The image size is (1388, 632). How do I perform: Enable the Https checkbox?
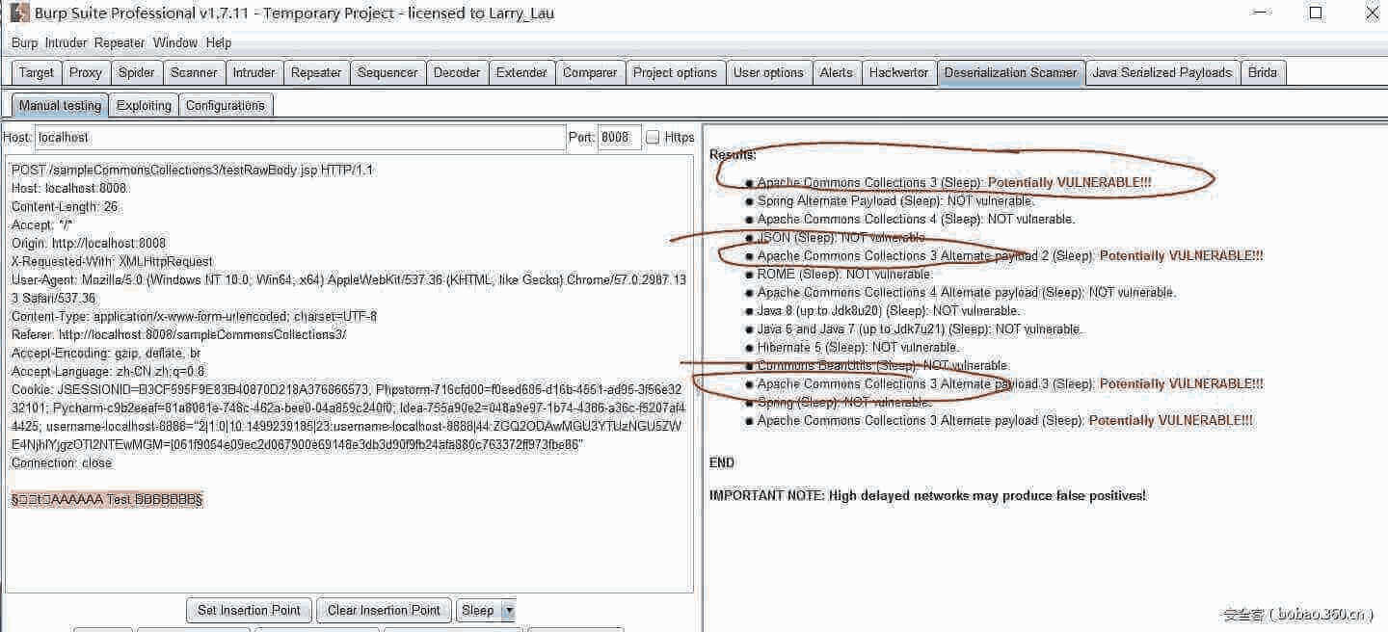point(652,137)
